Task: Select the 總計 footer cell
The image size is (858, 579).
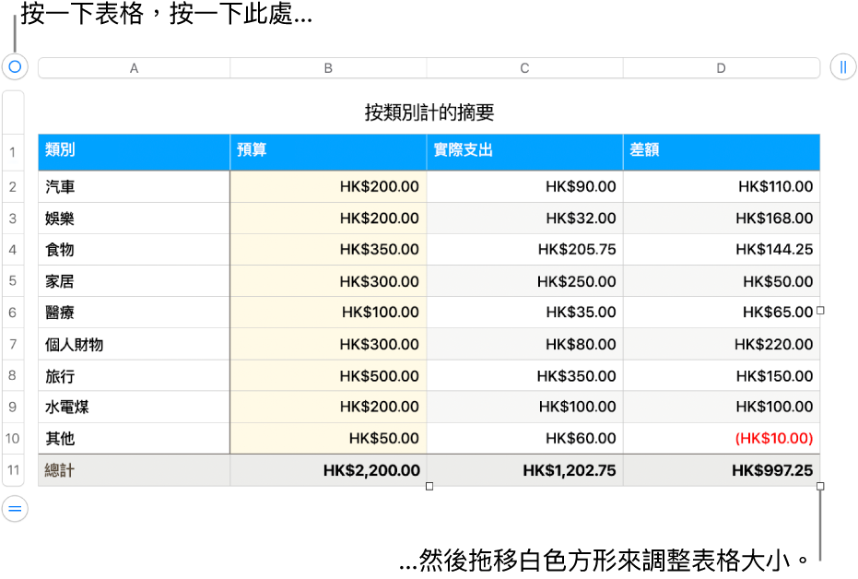Action: coord(134,470)
